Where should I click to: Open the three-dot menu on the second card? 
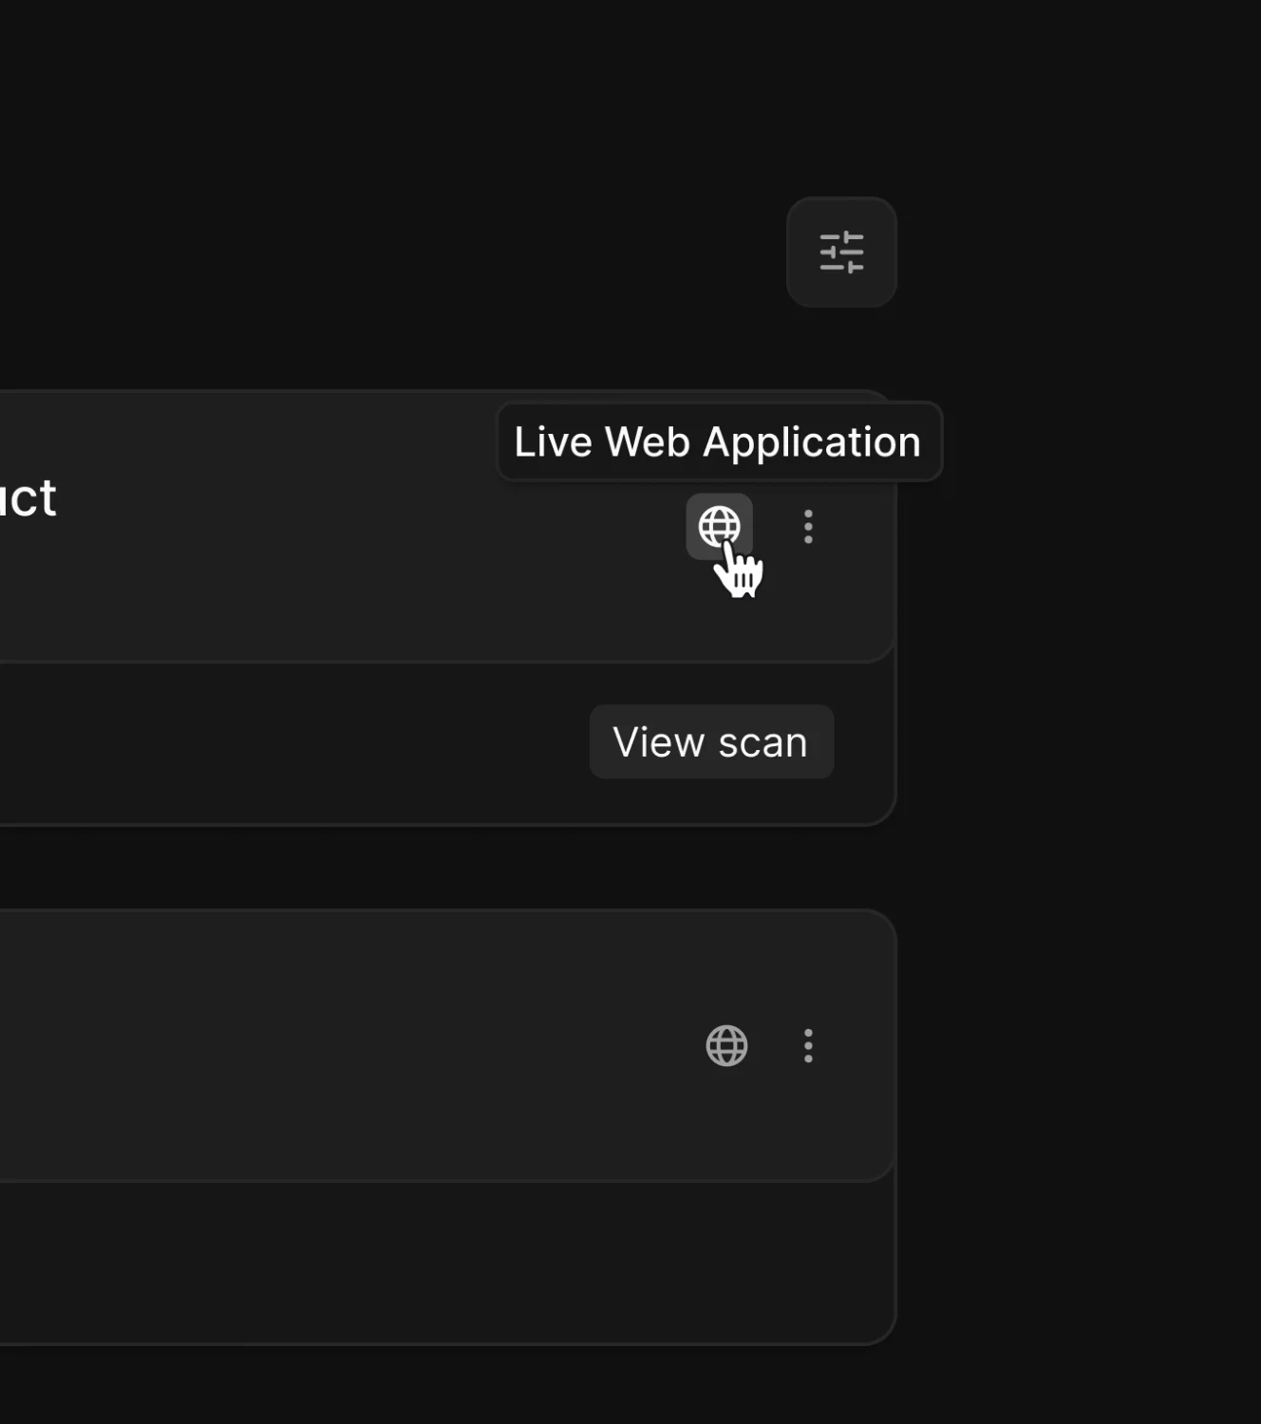[808, 1046]
